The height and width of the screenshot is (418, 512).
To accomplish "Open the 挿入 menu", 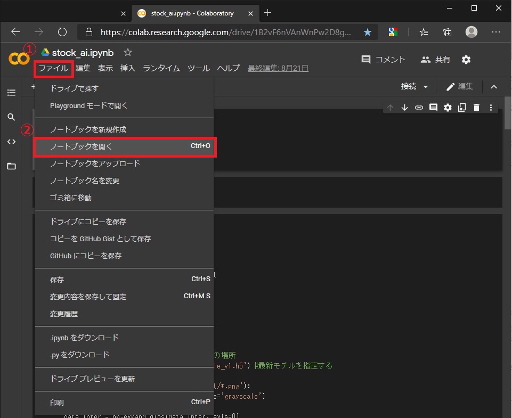I will click(128, 68).
